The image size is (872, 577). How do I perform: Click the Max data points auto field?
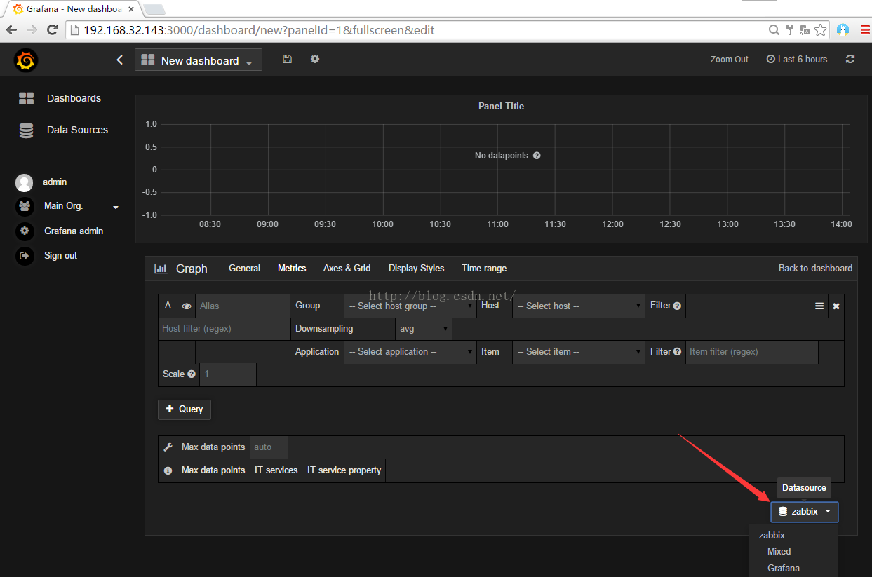pyautogui.click(x=269, y=447)
